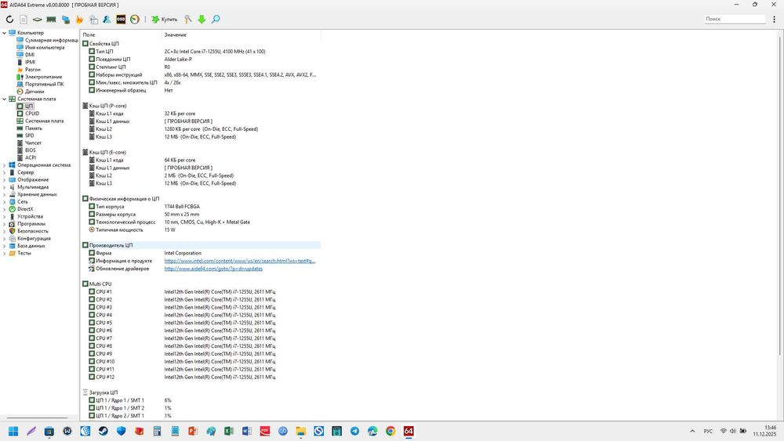The image size is (784, 441).
Task: Expand the Хранение данных tree node
Action: point(5,194)
